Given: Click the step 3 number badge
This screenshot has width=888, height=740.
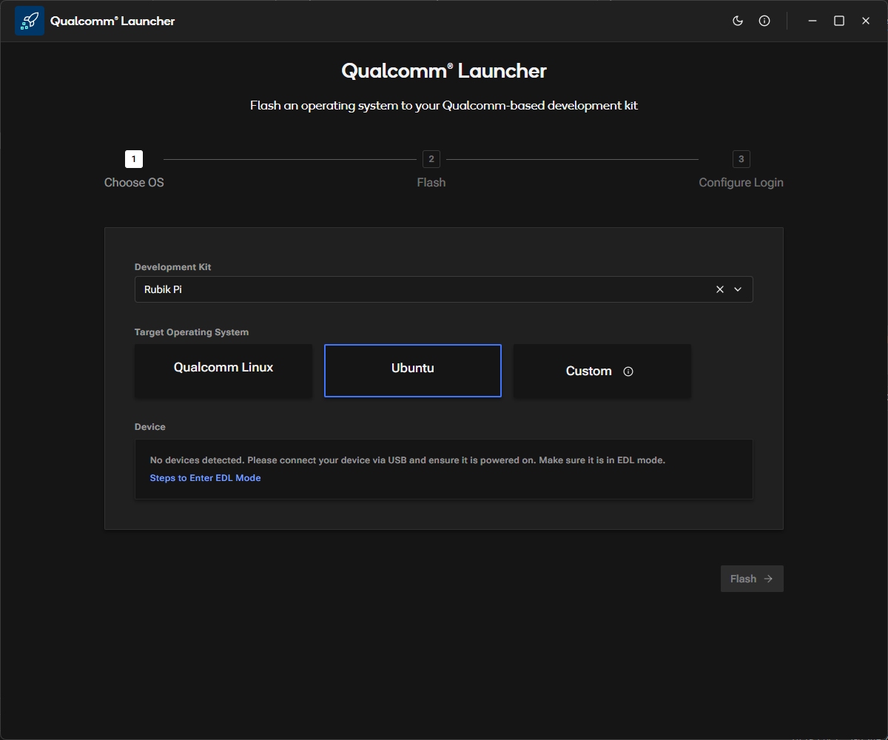Looking at the screenshot, I should click(741, 159).
